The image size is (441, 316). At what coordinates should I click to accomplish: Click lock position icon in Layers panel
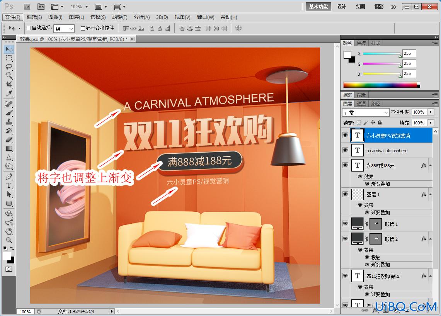click(x=373, y=122)
